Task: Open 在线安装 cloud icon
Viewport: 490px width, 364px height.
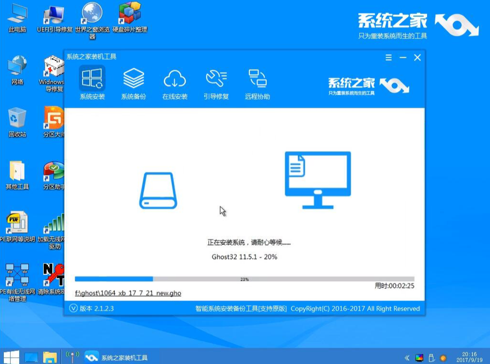Action: [x=174, y=82]
